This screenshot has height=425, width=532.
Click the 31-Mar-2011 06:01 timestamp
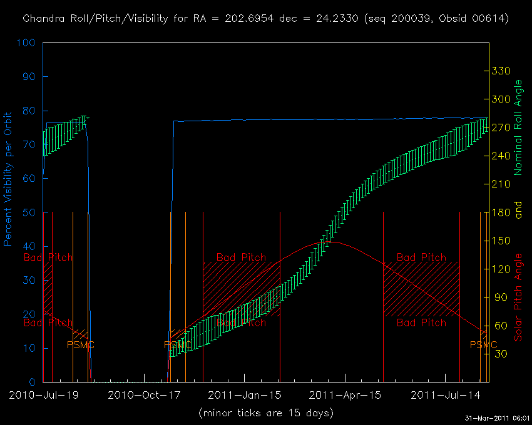[497, 418]
